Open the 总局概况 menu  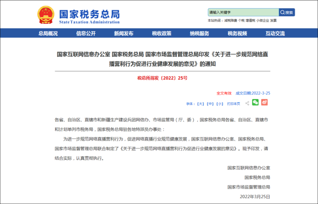pos(48,33)
